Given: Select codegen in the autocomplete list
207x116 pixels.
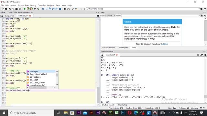Looking at the screenshot, I should pos(41,72).
